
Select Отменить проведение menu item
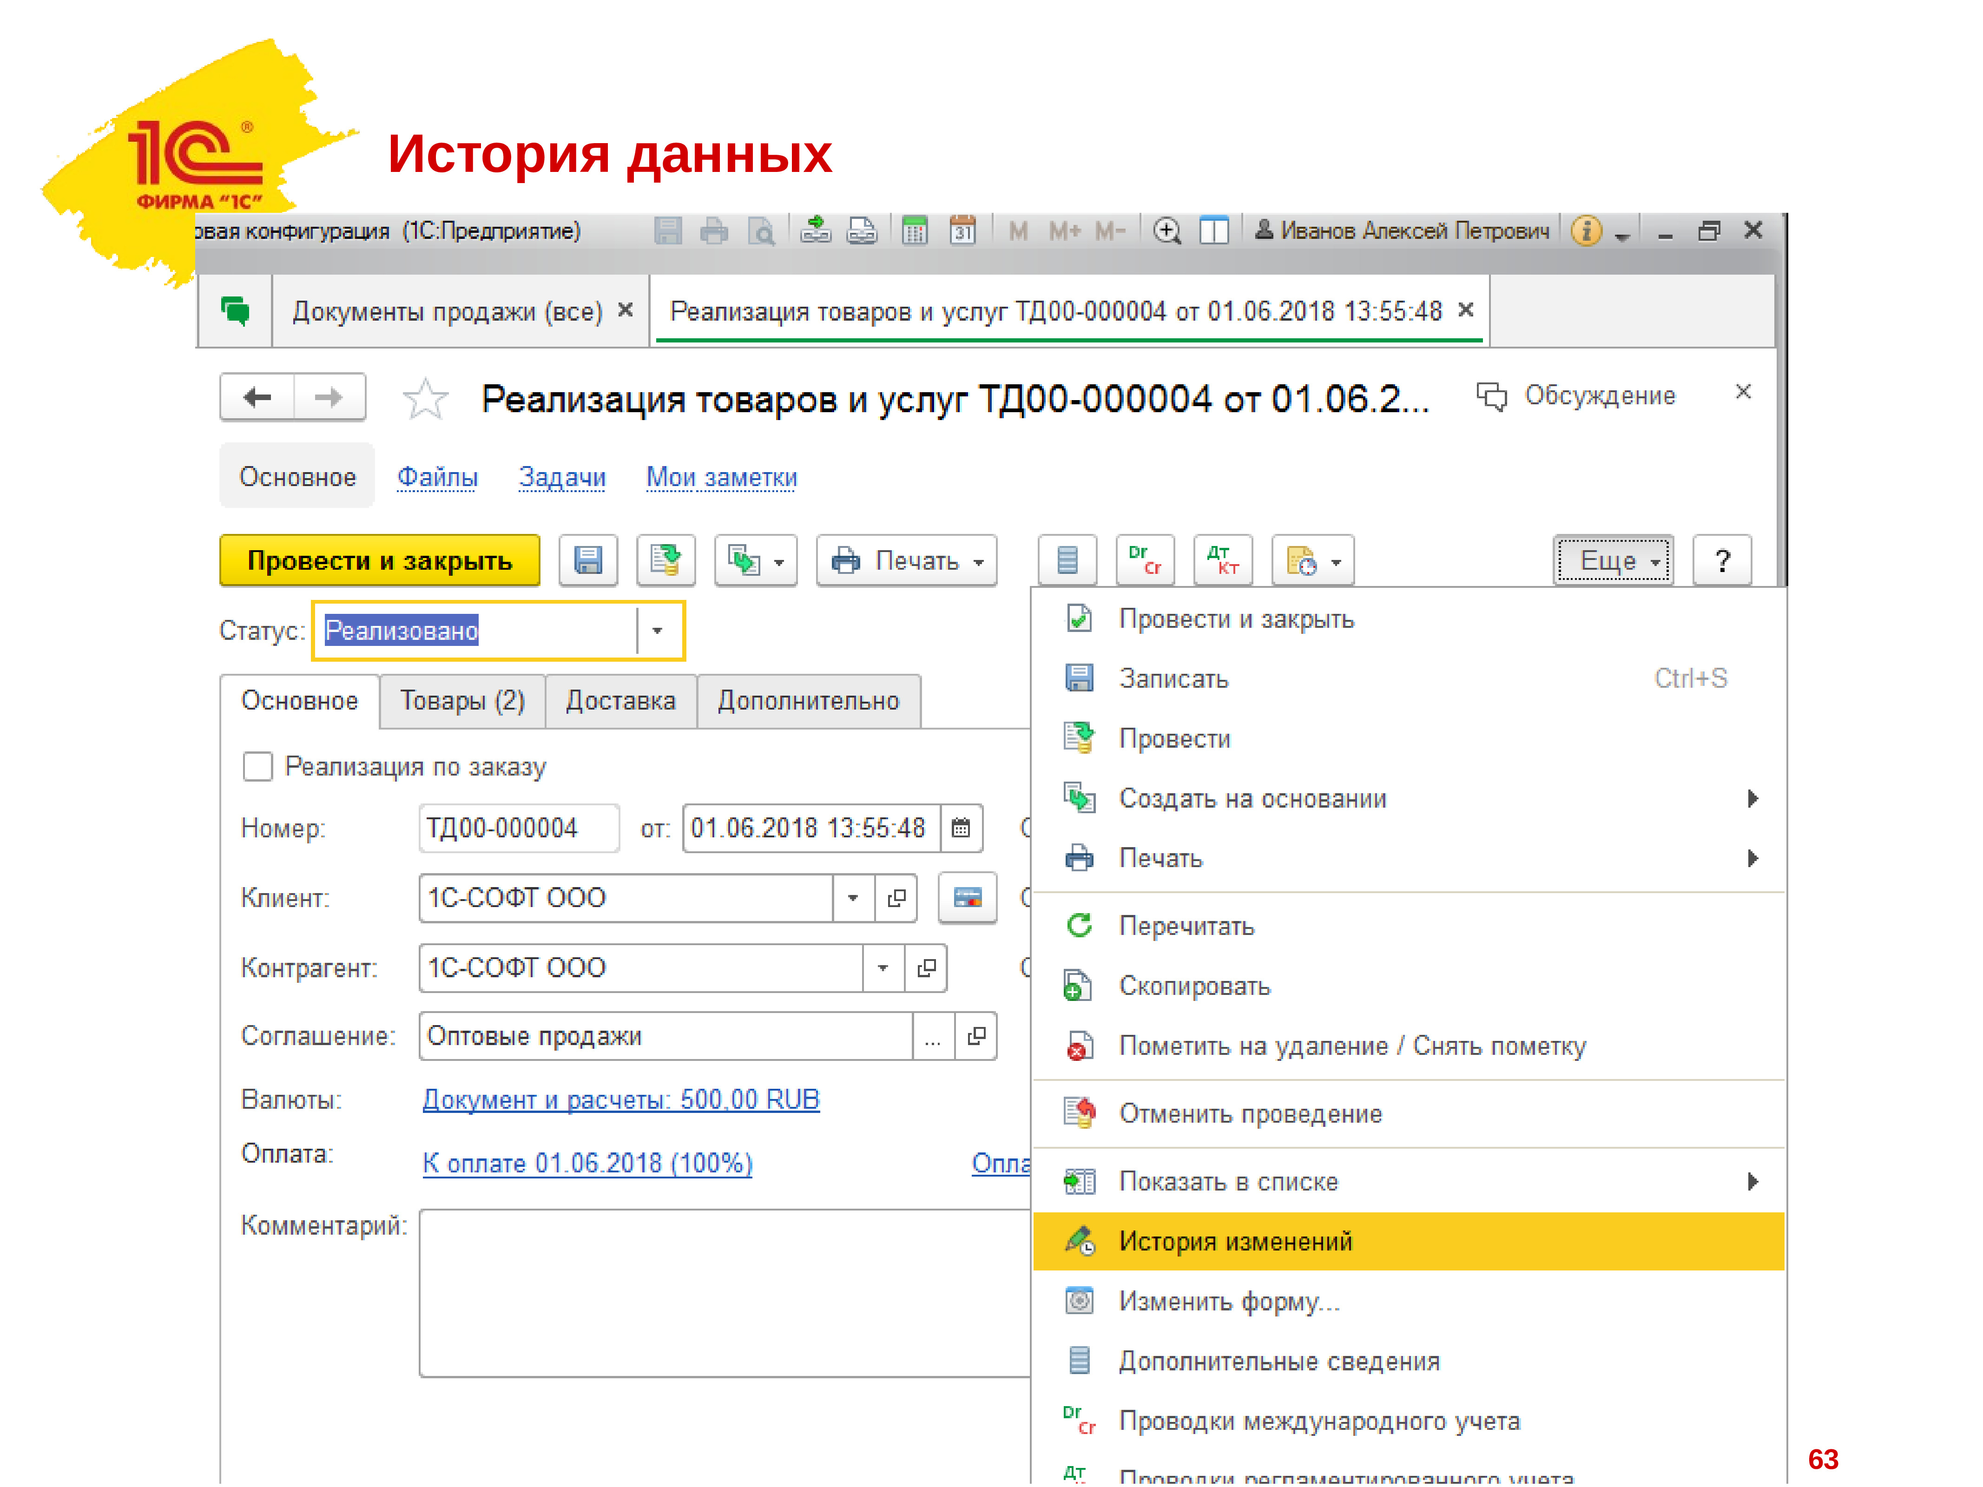pyautogui.click(x=1408, y=1114)
